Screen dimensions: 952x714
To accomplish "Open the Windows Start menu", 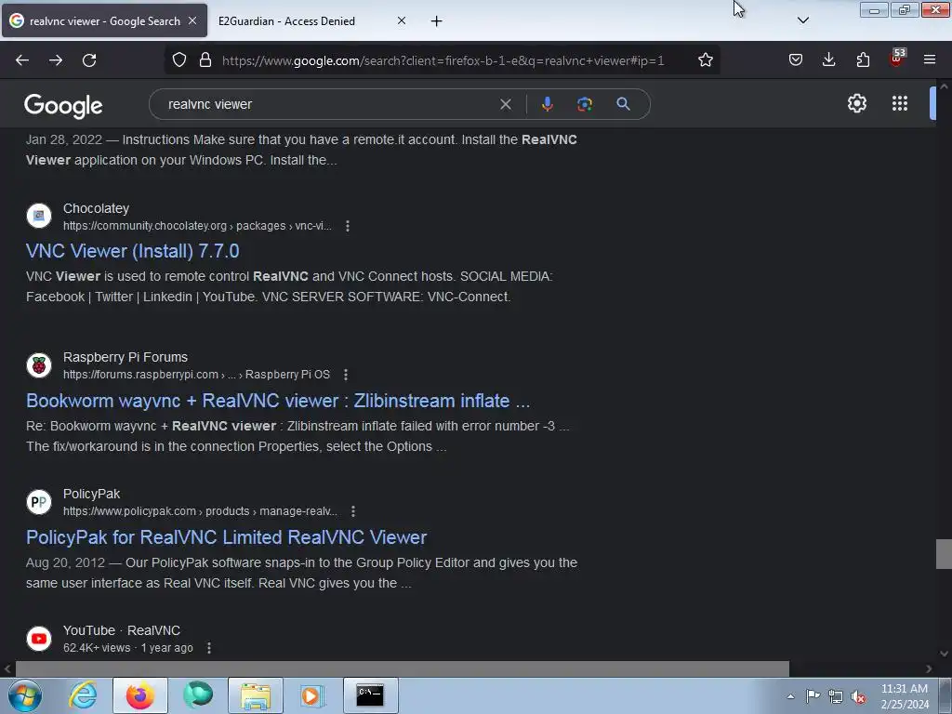I will pyautogui.click(x=25, y=695).
